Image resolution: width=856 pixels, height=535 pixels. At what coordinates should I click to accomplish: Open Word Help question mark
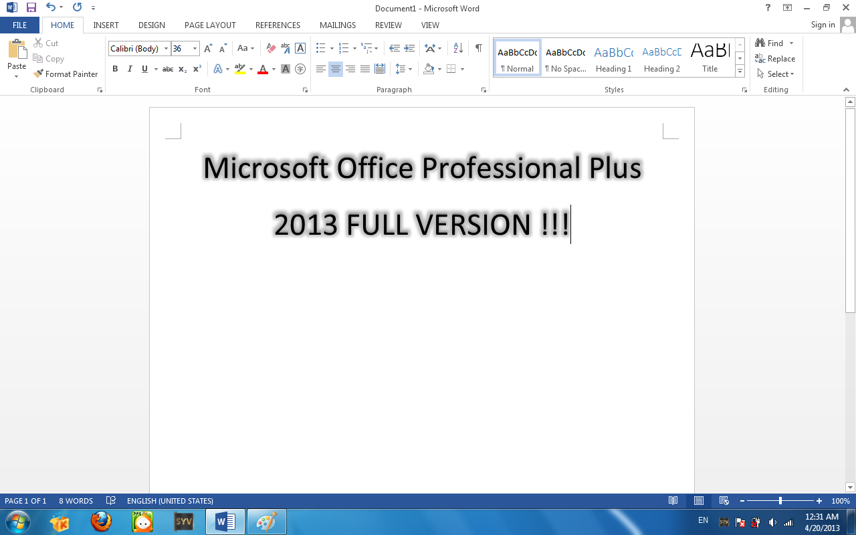(x=768, y=7)
